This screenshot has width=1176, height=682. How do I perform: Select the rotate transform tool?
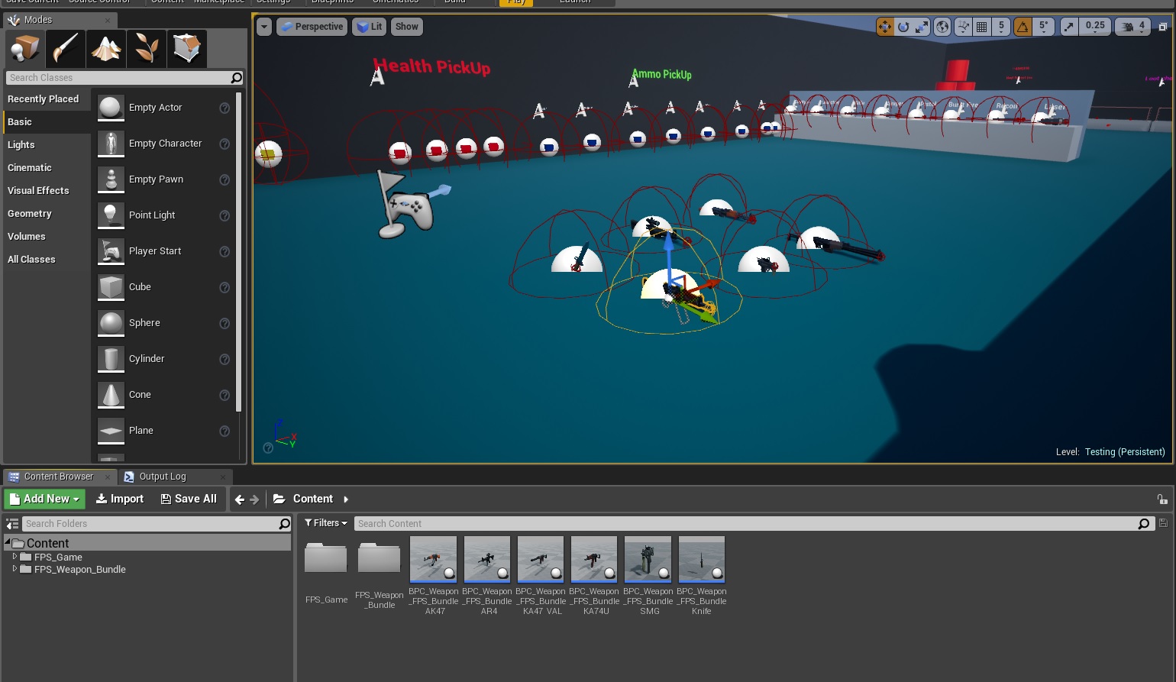903,27
